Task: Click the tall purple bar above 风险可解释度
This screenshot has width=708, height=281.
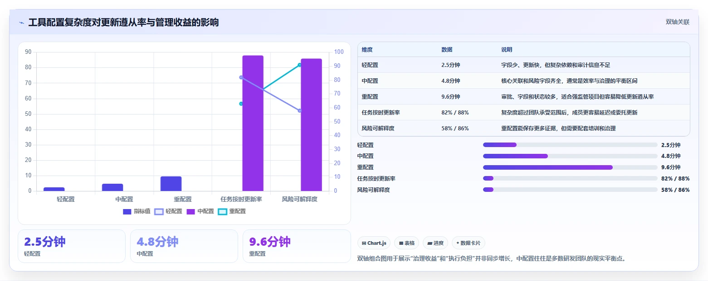Action: (x=311, y=125)
